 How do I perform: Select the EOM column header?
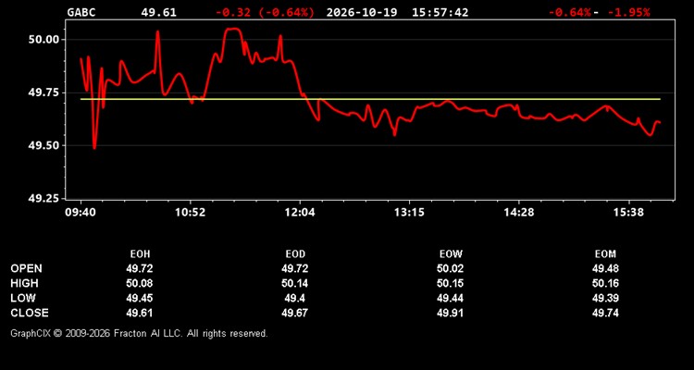click(x=605, y=254)
